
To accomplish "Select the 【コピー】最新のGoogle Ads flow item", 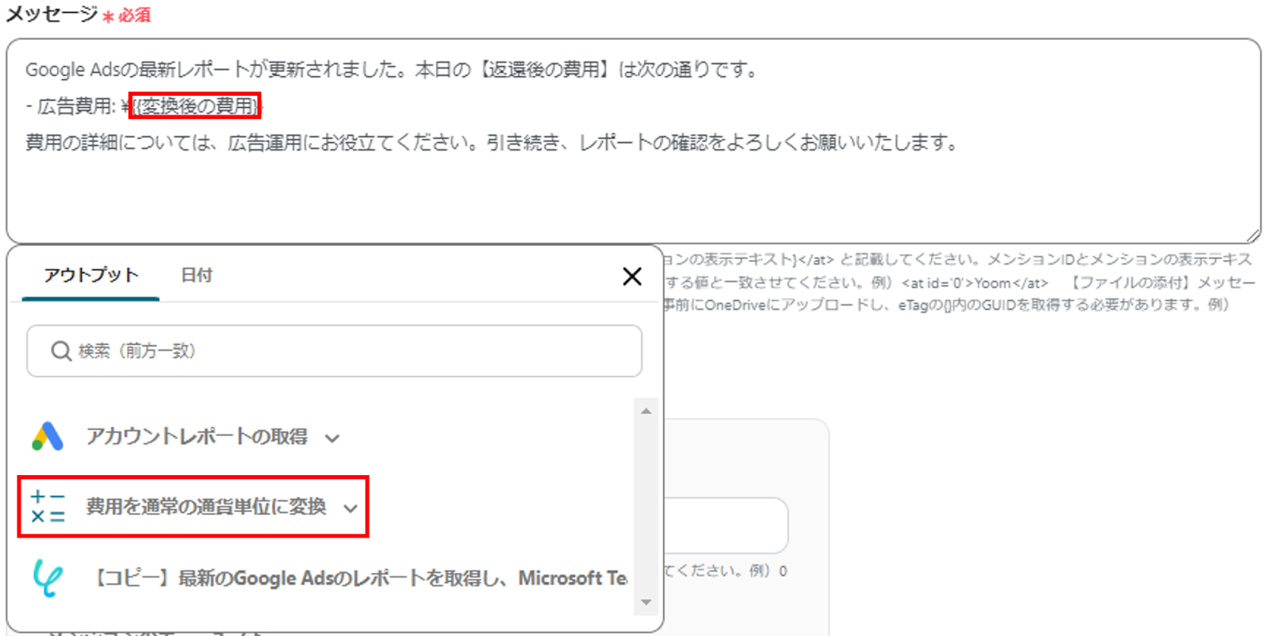I will (331, 578).
